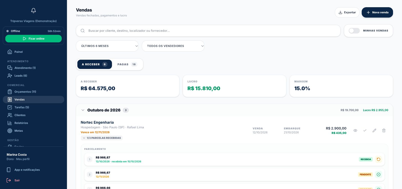This screenshot has width=402, height=189.
Task: Click the Clientes people icon
Action: (x=10, y=115)
